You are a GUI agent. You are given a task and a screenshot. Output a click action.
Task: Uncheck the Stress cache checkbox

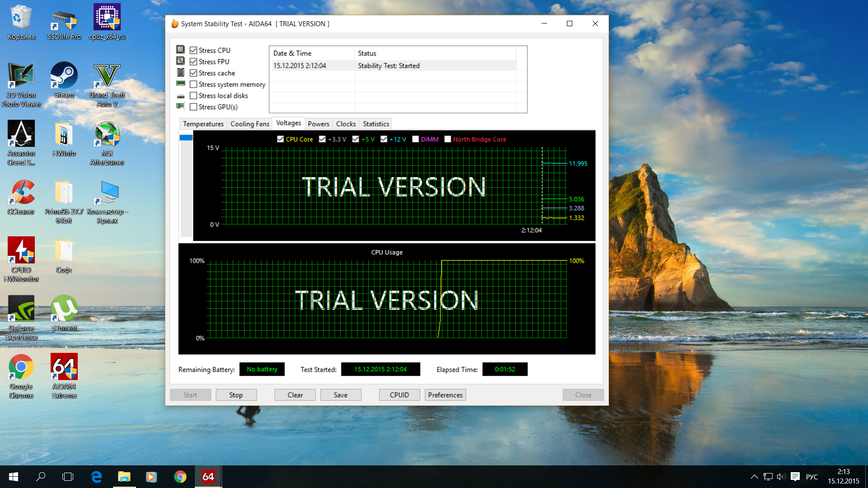coord(193,73)
